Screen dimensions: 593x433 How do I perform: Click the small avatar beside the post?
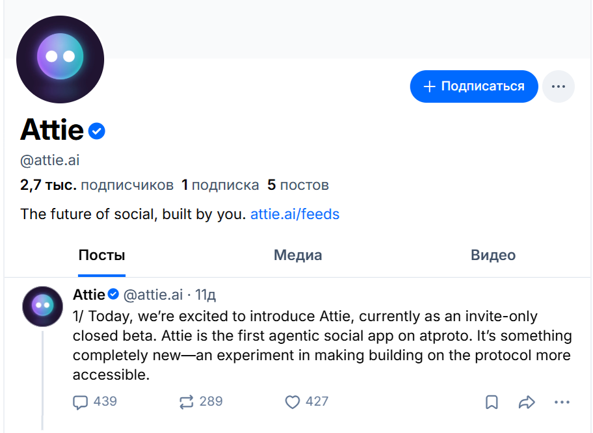click(42, 306)
